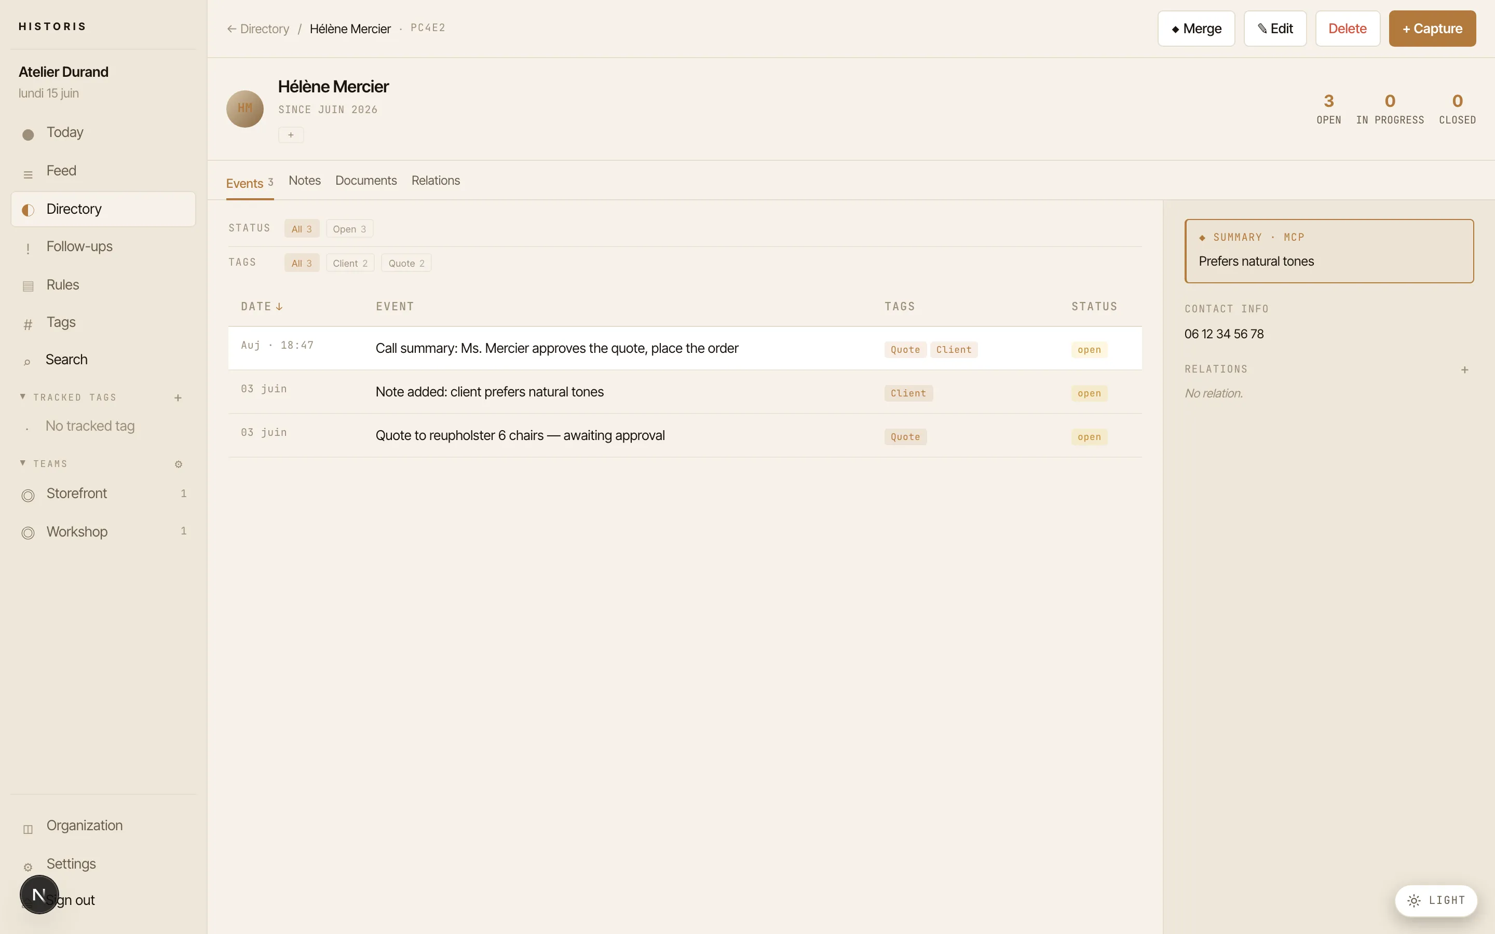Open Follow-ups in the sidebar

click(x=103, y=246)
